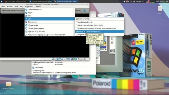
Task: Click the network icon beside Сеть menu entry
Action: pos(26,16)
